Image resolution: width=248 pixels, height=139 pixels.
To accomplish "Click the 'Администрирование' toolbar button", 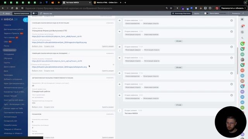I will [21, 14].
